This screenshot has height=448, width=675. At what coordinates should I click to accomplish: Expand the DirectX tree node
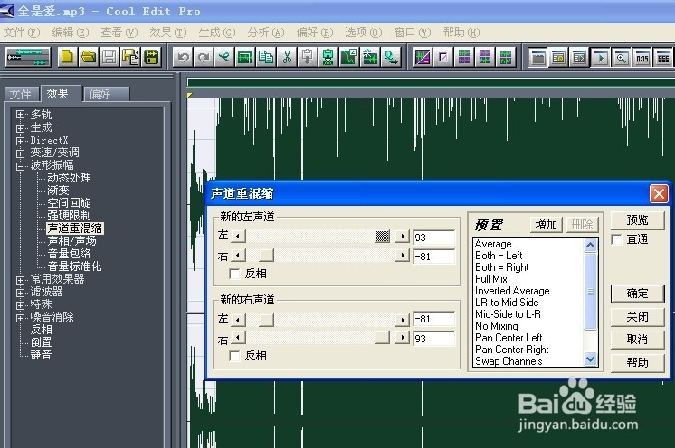point(20,141)
